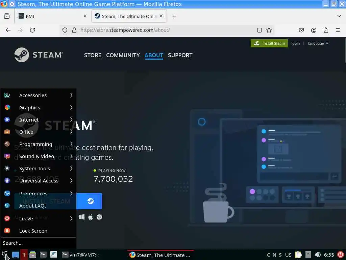The height and width of the screenshot is (260, 346).
Task: Go back using browser back arrow
Action: point(8,30)
